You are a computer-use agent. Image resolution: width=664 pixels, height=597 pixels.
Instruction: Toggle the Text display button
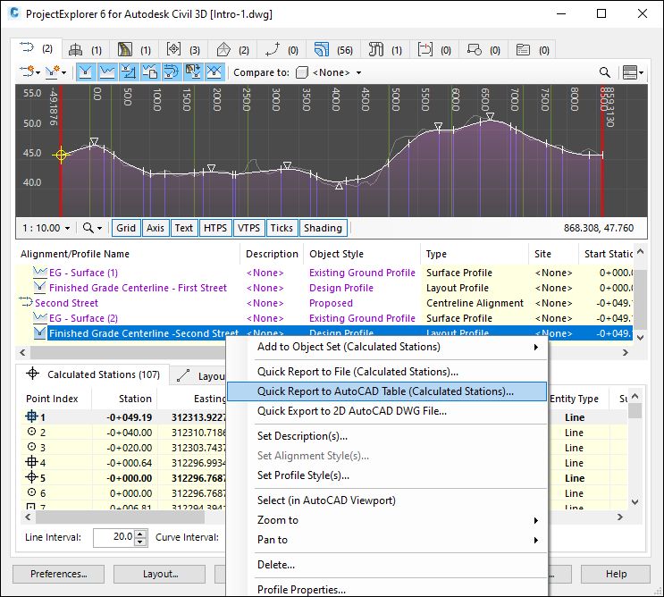click(184, 228)
